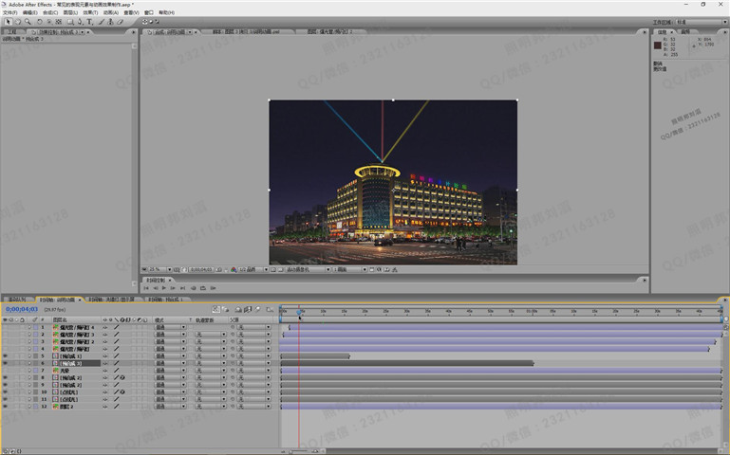This screenshot has height=455, width=730.
Task: Select the Hand tool
Action: coord(18,22)
